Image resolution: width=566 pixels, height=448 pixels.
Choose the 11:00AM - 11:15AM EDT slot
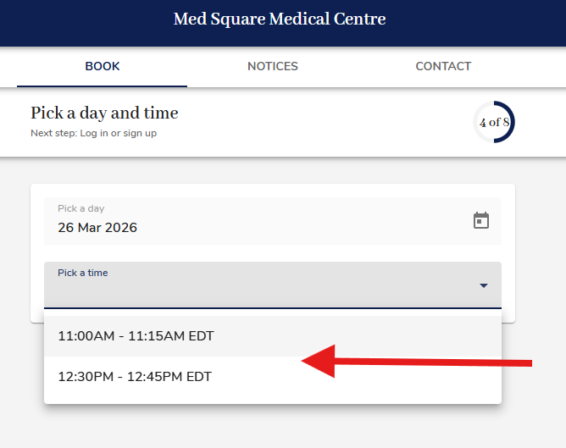point(136,336)
